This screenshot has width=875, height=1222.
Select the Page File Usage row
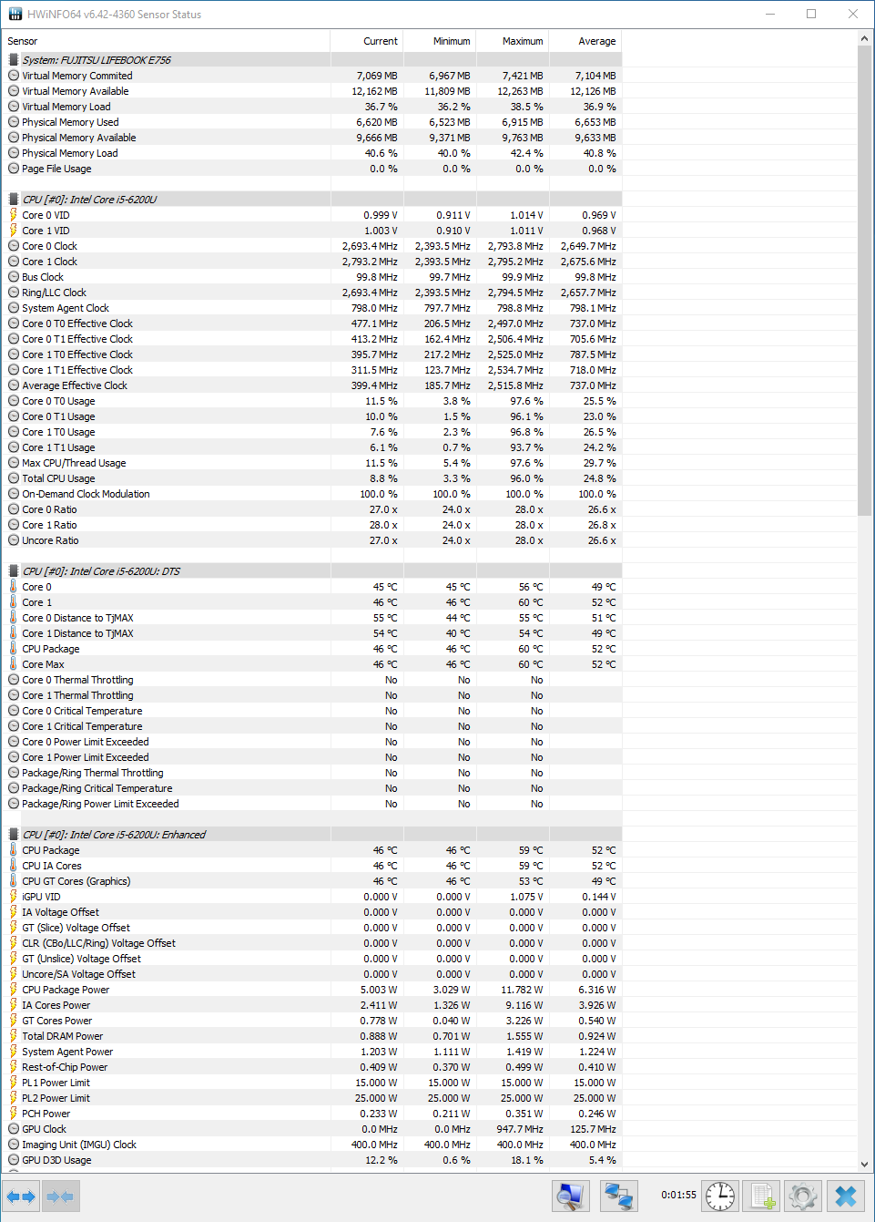click(311, 169)
